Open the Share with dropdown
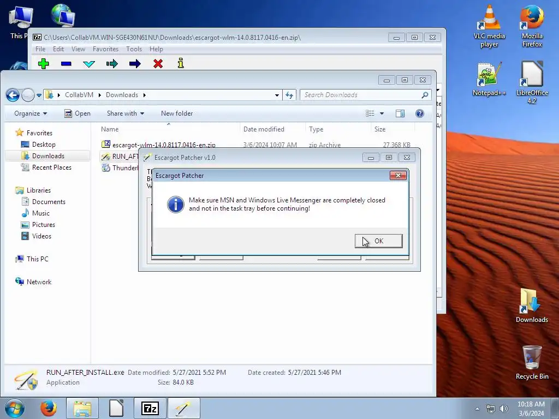The image size is (559, 419). [x=126, y=113]
